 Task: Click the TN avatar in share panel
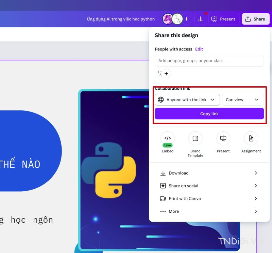point(159,74)
